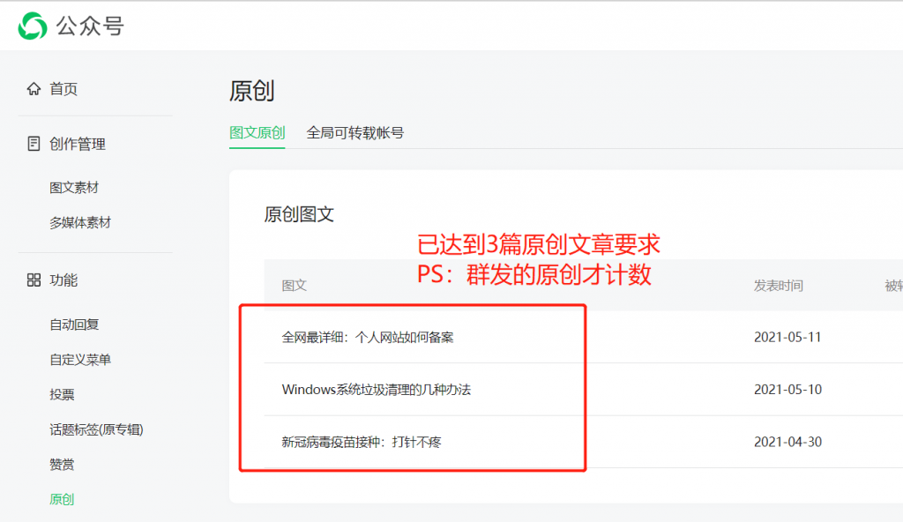Viewport: 903px width, 522px height.
Task: Select 自定义菜单 in the sidebar
Action: [80, 360]
